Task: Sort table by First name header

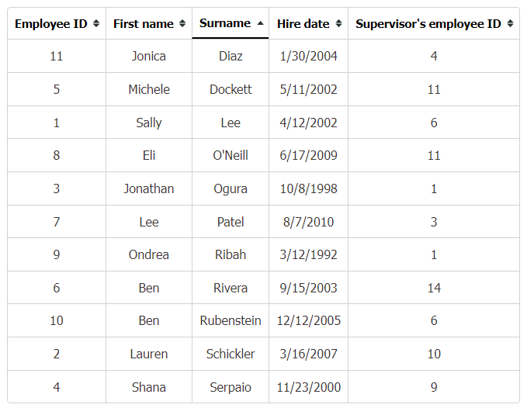Action: (x=149, y=23)
